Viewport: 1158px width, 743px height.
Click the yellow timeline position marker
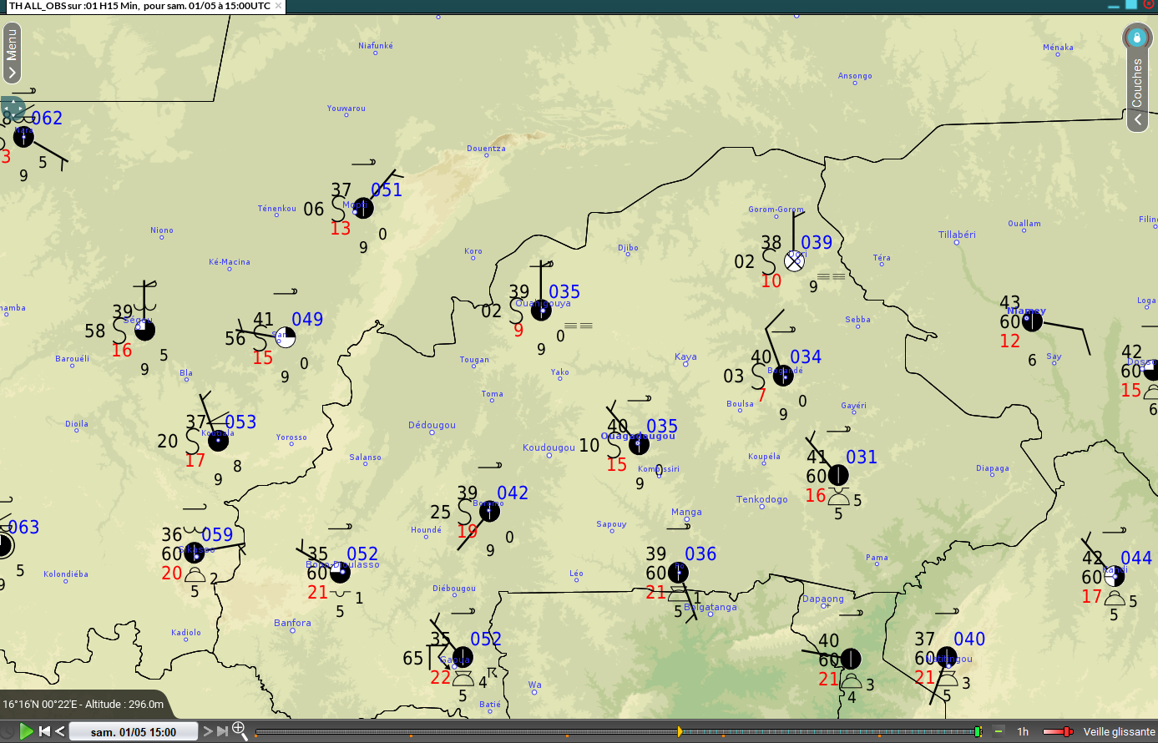[680, 732]
